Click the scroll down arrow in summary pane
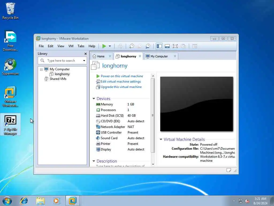Viewport: 274px width, 206px height. pyautogui.click(x=153, y=164)
